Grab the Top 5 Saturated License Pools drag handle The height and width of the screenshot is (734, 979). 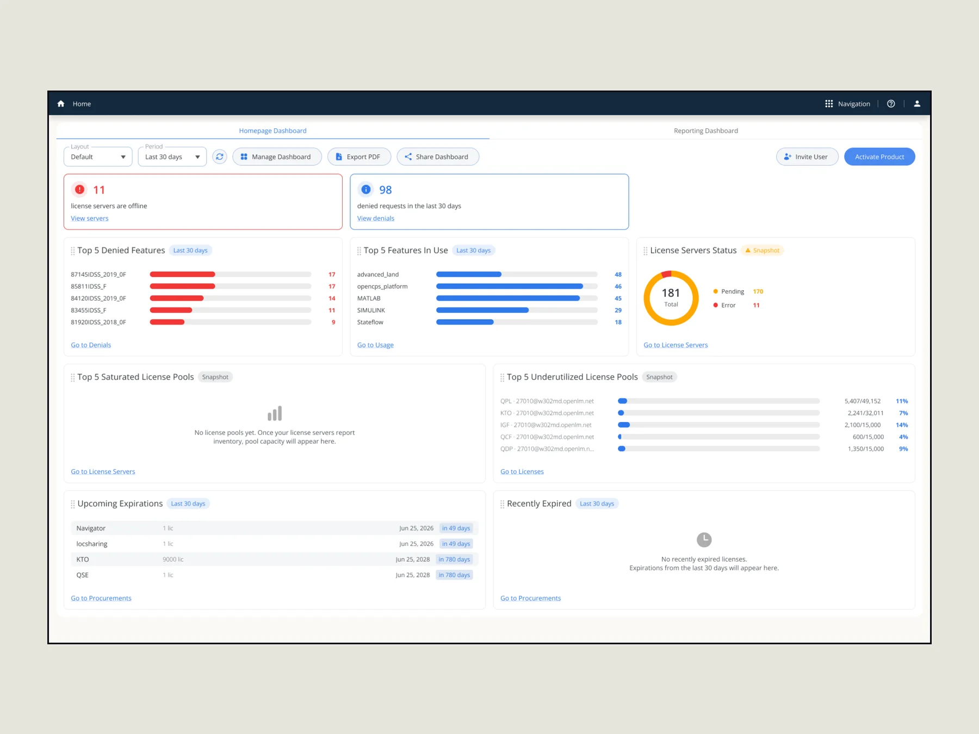click(73, 377)
